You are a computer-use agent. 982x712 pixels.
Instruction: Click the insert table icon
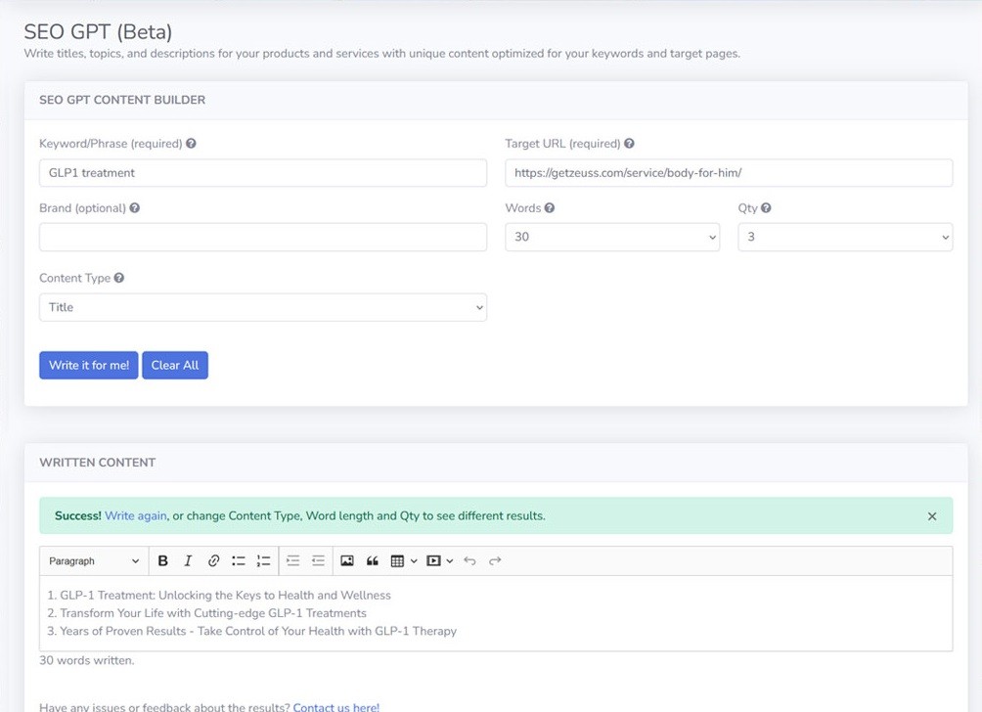(397, 561)
